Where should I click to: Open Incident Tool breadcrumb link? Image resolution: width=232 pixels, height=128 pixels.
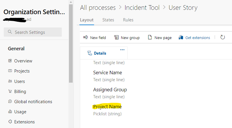click(142, 8)
